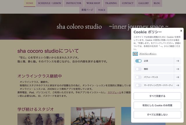Open the TRAINING menu item
Image resolution: width=186 pixels, height=125 pixels.
point(111,3)
